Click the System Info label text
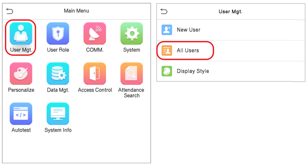 (58, 130)
